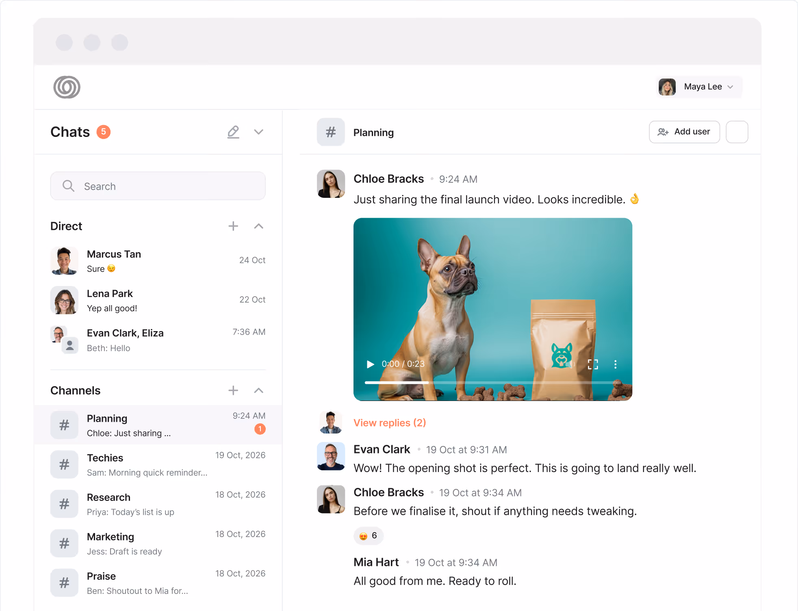
Task: Click the magnifying glass search icon
Action: pyautogui.click(x=68, y=186)
